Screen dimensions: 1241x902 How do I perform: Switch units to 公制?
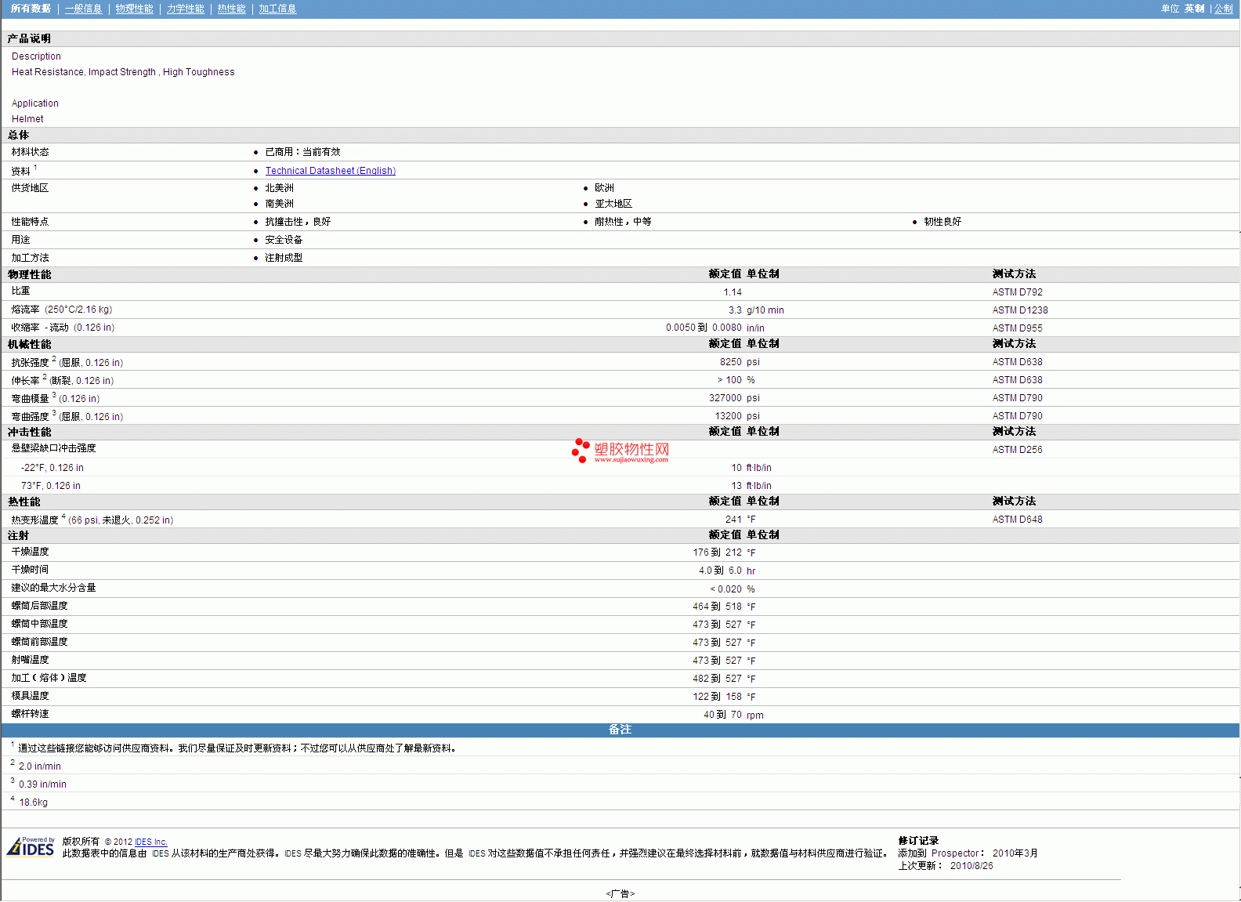[x=1223, y=9]
